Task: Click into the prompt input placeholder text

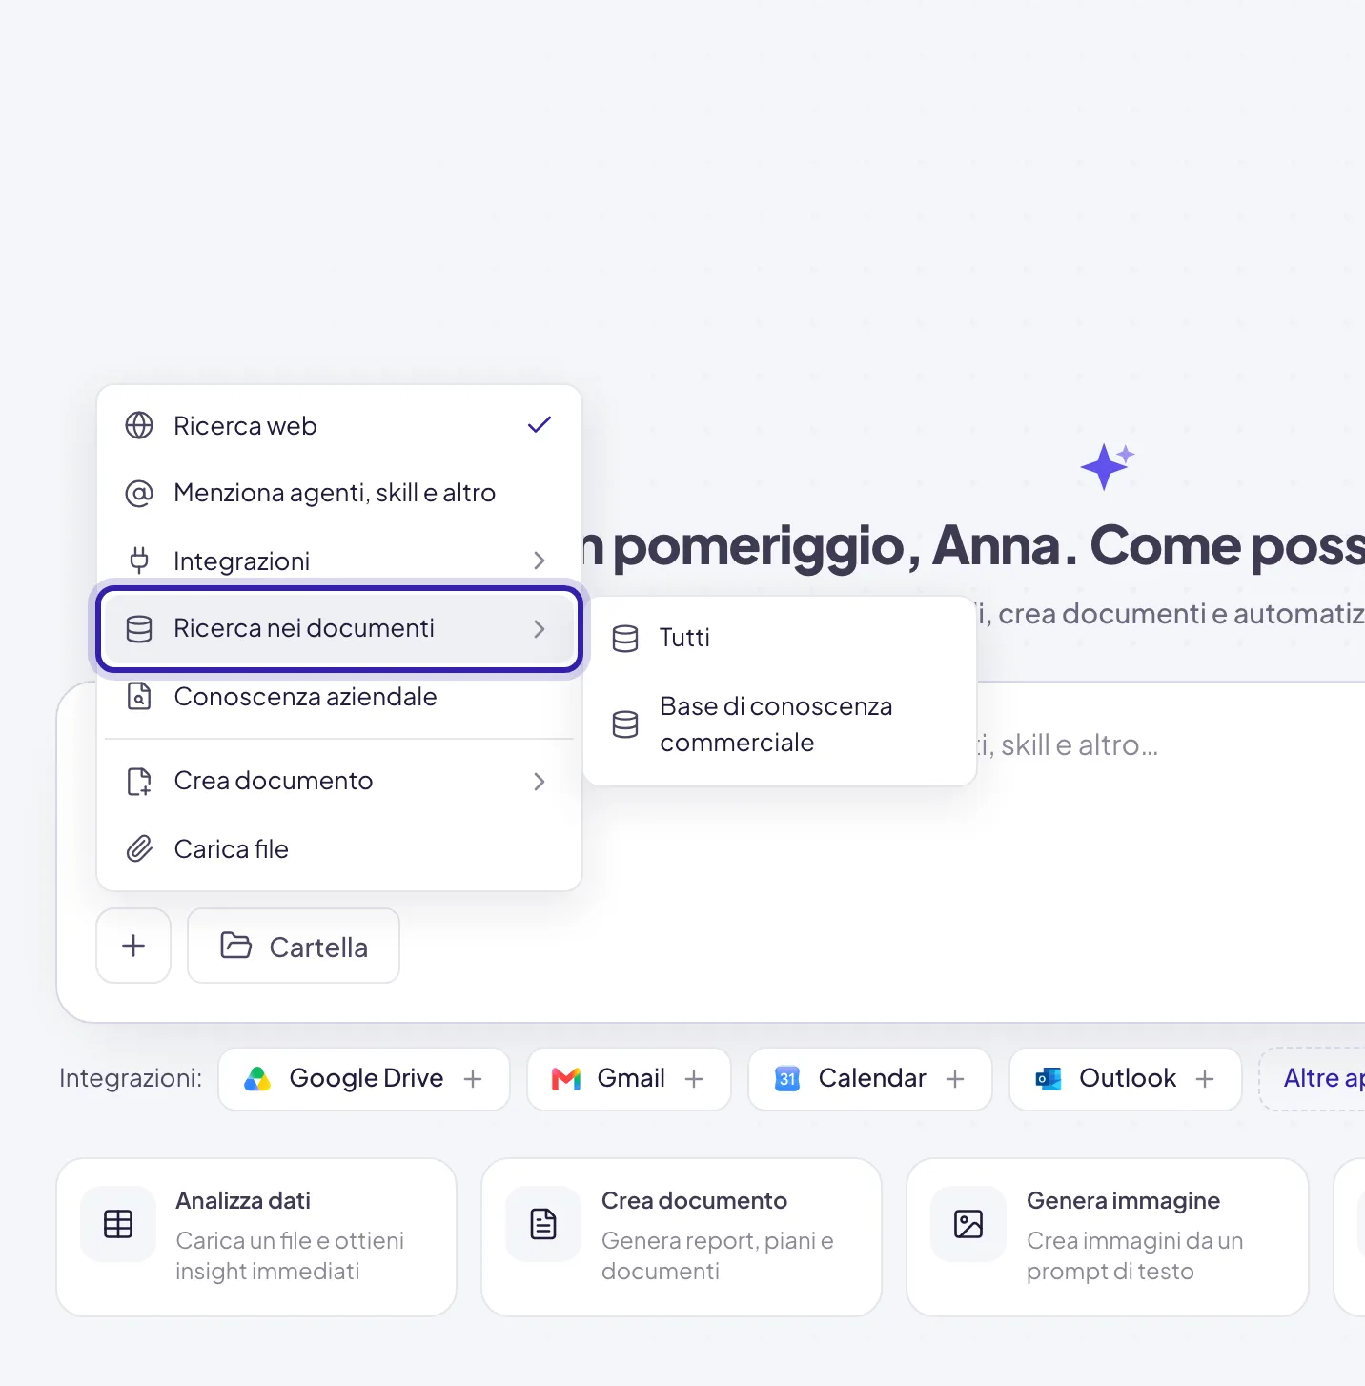Action: point(1068,744)
